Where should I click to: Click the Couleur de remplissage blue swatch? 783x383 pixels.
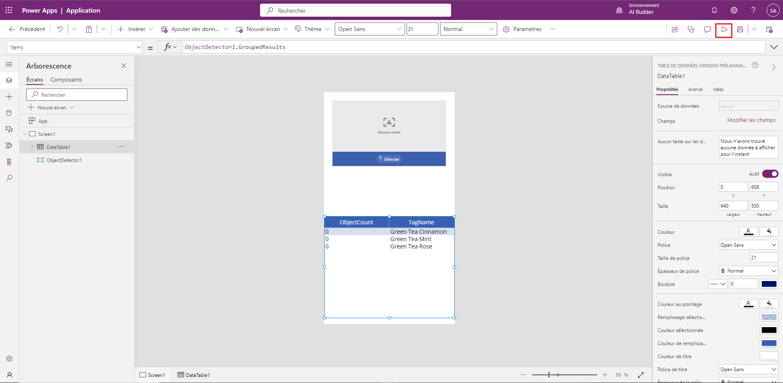(769, 343)
